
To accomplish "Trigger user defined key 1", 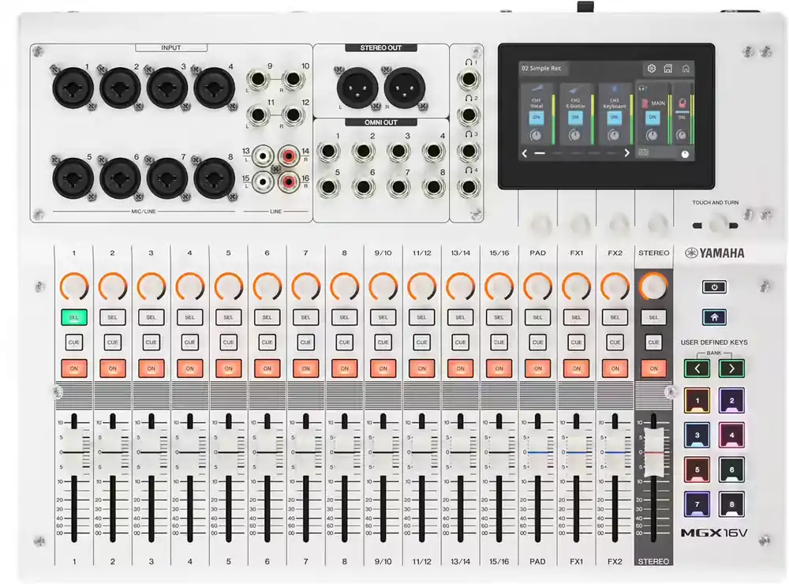I will tap(697, 401).
